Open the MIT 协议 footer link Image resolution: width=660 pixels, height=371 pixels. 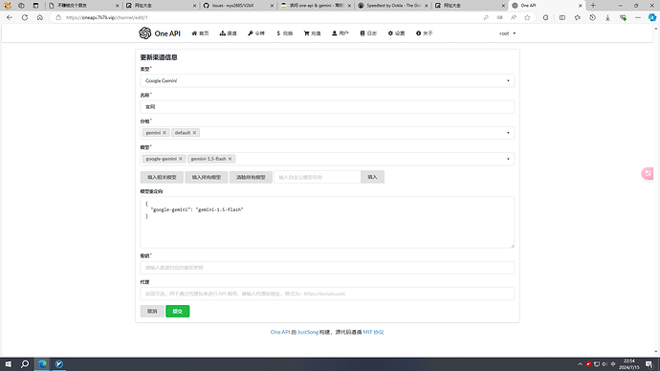click(x=373, y=332)
